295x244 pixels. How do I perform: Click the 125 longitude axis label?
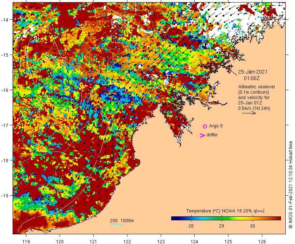coord(228,241)
